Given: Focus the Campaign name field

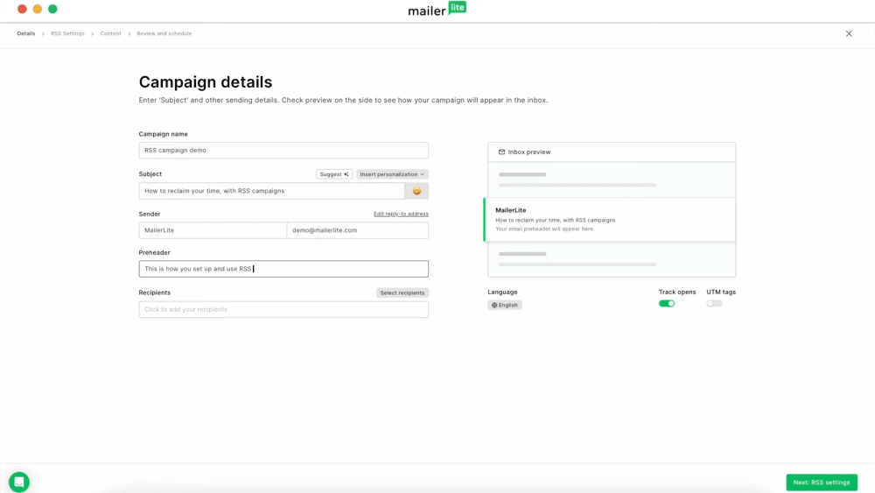Looking at the screenshot, I should point(283,151).
